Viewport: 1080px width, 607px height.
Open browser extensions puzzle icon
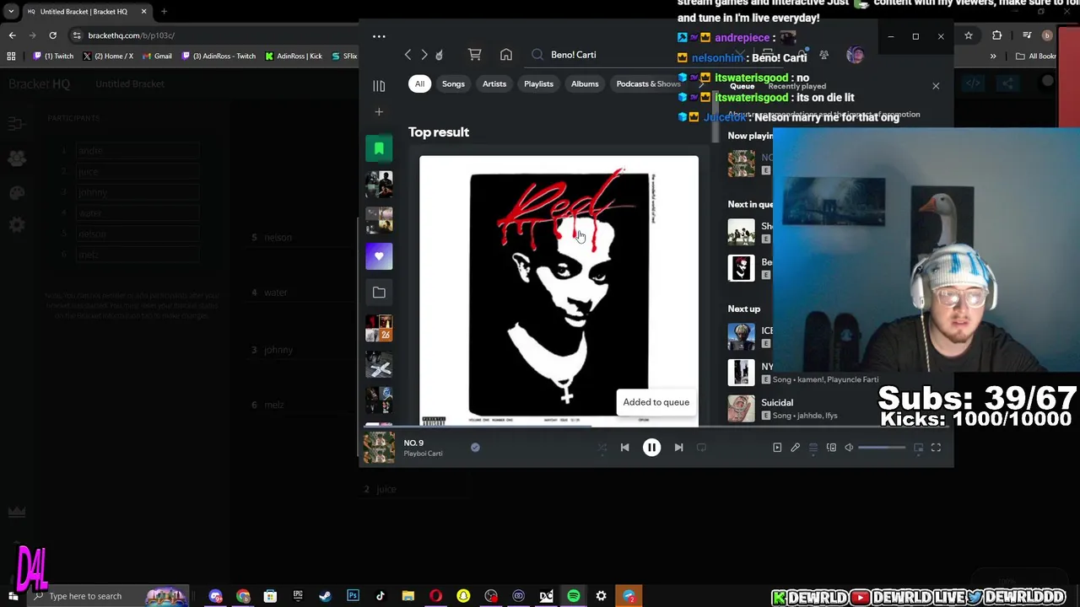click(997, 35)
